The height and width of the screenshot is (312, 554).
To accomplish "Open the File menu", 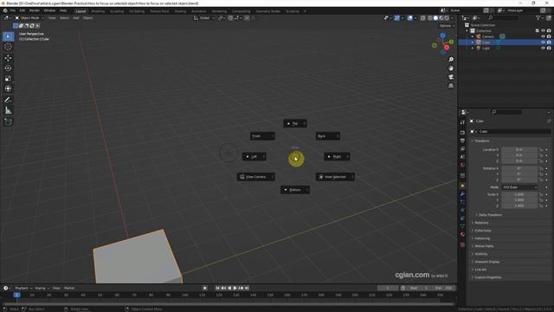I will (13, 11).
